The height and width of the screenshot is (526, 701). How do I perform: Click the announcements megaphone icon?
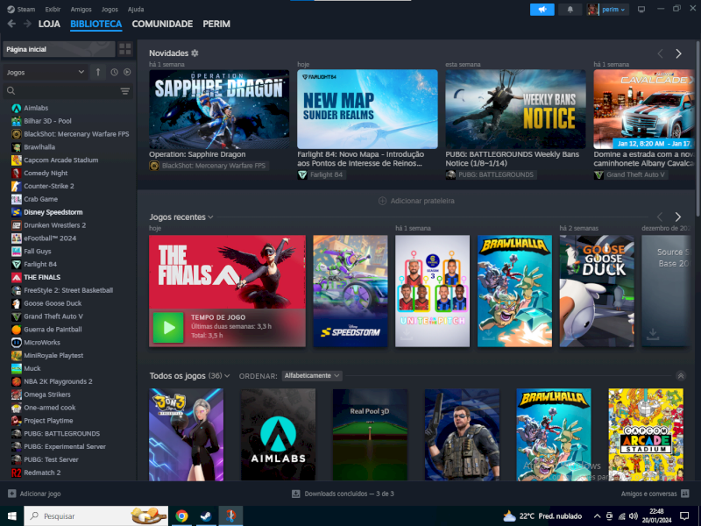(x=542, y=9)
